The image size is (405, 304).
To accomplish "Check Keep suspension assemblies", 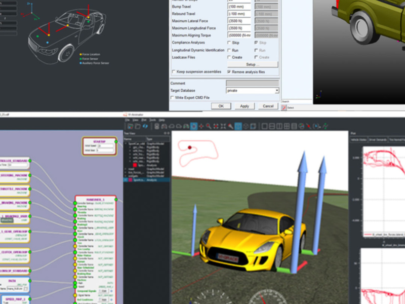I will [174, 72].
